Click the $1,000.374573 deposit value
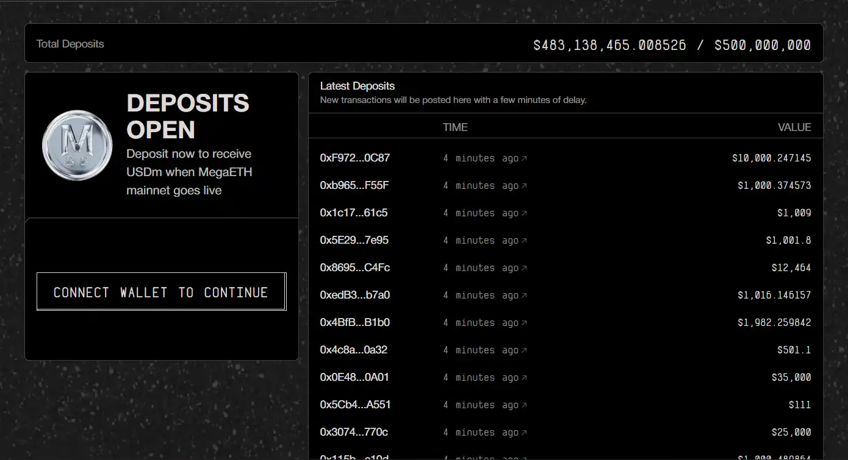This screenshot has width=848, height=460. 775,185
